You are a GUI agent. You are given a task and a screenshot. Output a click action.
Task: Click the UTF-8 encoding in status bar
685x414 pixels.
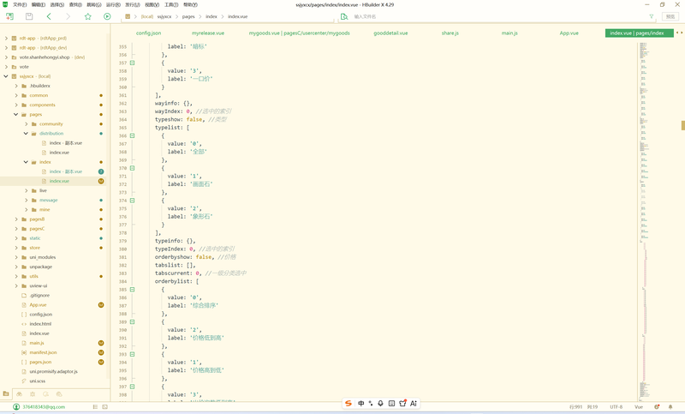click(616, 406)
